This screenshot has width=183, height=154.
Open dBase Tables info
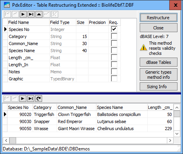pos(159,62)
